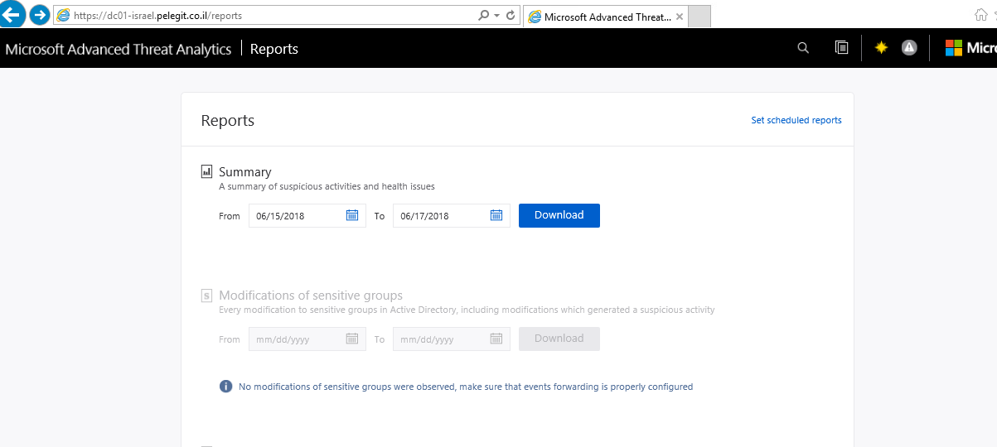The height and width of the screenshot is (447, 997).
Task: Open the reports document icon in header
Action: pyautogui.click(x=842, y=48)
